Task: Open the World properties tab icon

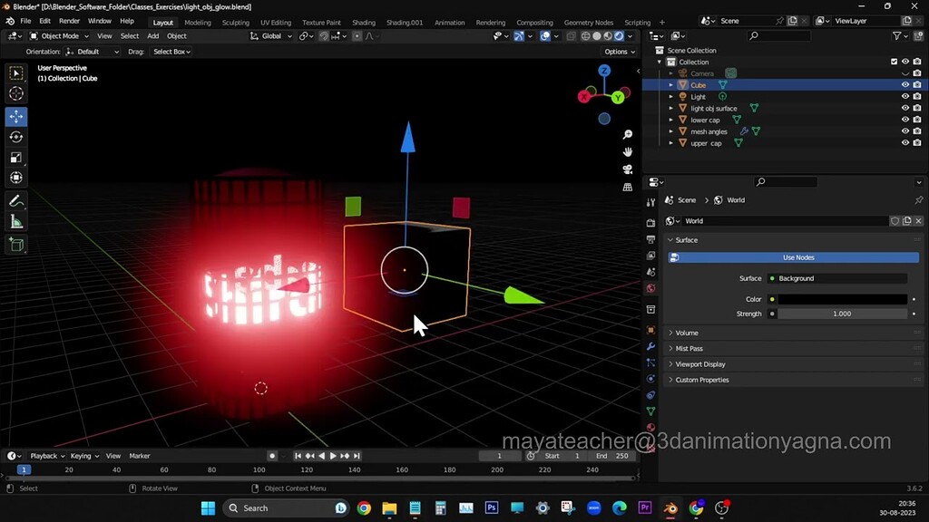Action: coord(650,288)
